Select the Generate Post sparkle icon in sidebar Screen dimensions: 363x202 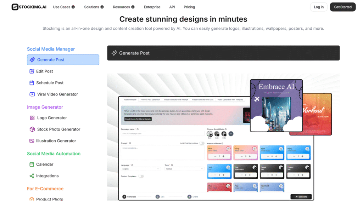32,60
